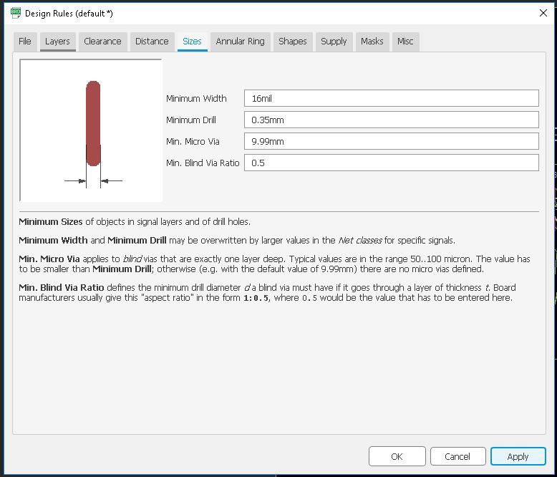This screenshot has width=557, height=477.
Task: Click the trace width illustration
Action: click(92, 130)
